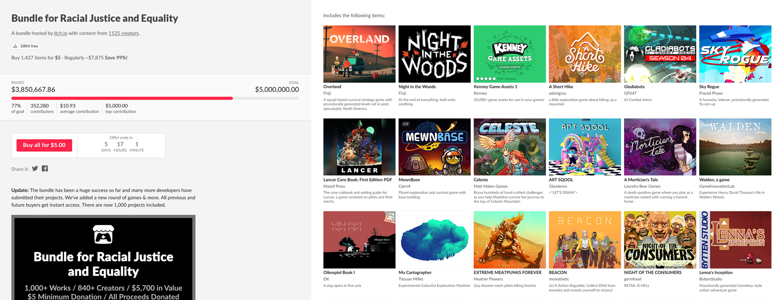Viewport: 772px width, 300px height.
Task: Open the ART SQOOL cover image
Action: pos(585,147)
